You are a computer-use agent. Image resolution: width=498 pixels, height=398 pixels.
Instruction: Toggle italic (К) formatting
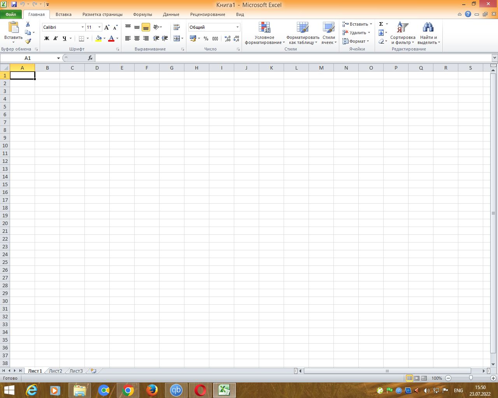click(56, 38)
